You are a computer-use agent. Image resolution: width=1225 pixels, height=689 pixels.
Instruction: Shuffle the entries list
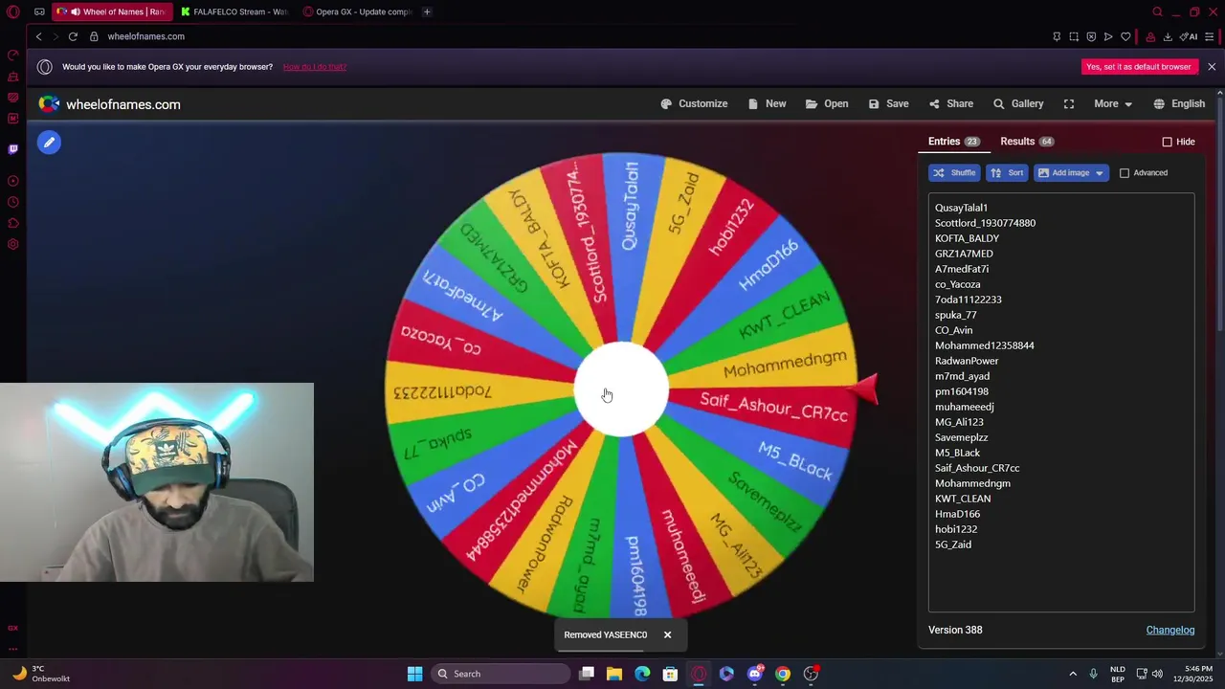pos(953,173)
